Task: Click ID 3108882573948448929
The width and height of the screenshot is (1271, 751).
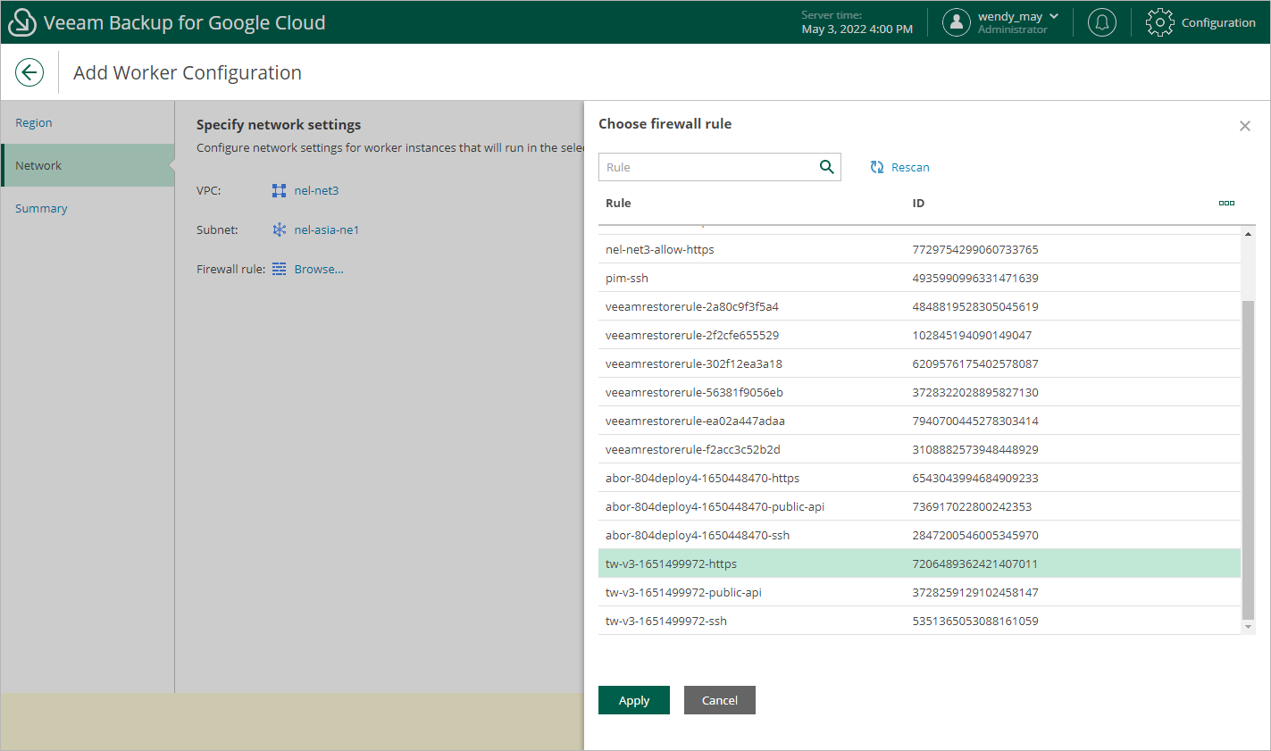Action: [x=975, y=449]
